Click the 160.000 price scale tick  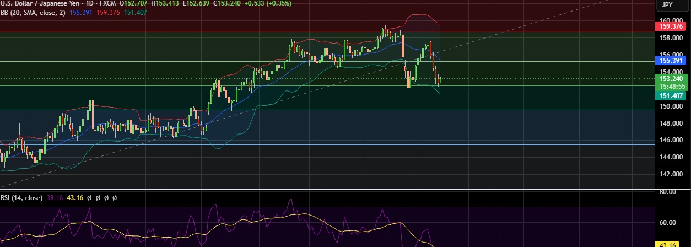click(x=671, y=20)
